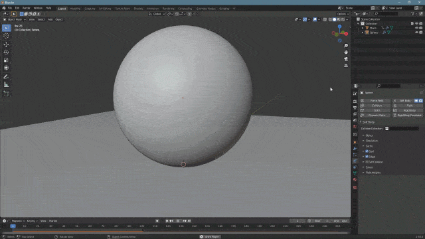This screenshot has width=425, height=239.
Task: Enable the Self Collision checkbox
Action: click(x=367, y=162)
